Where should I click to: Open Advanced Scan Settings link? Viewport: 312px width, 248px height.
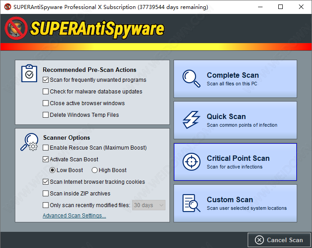[74, 216]
